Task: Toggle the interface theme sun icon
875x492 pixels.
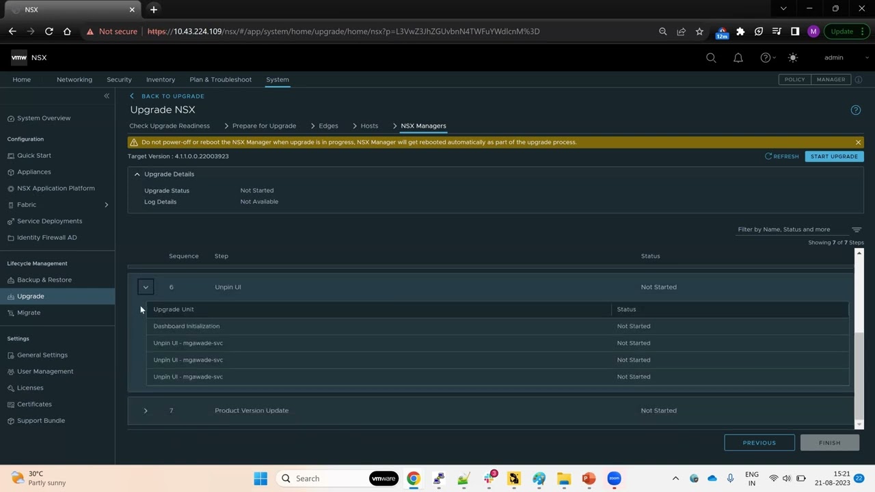Action: click(792, 57)
